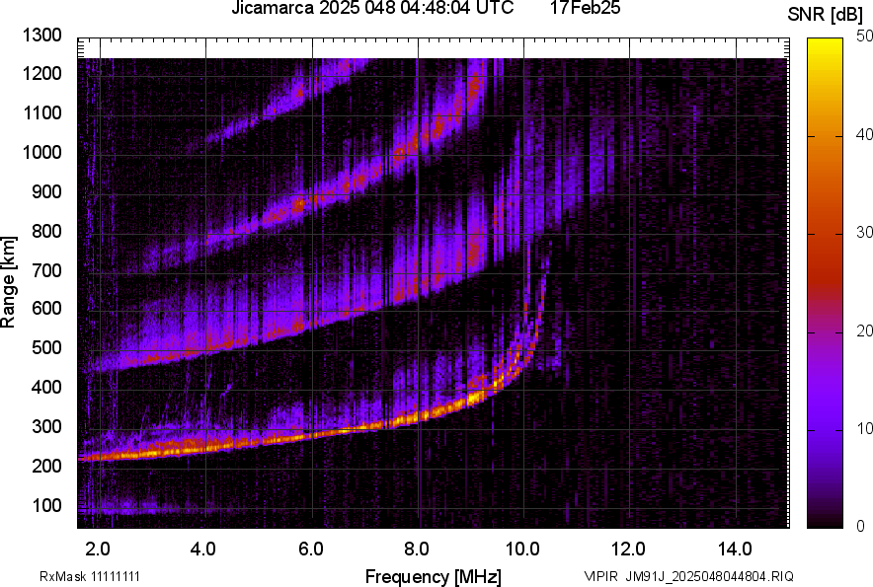Click the 'VIPIR' footer label
This screenshot has height=587, width=873.
point(600,576)
